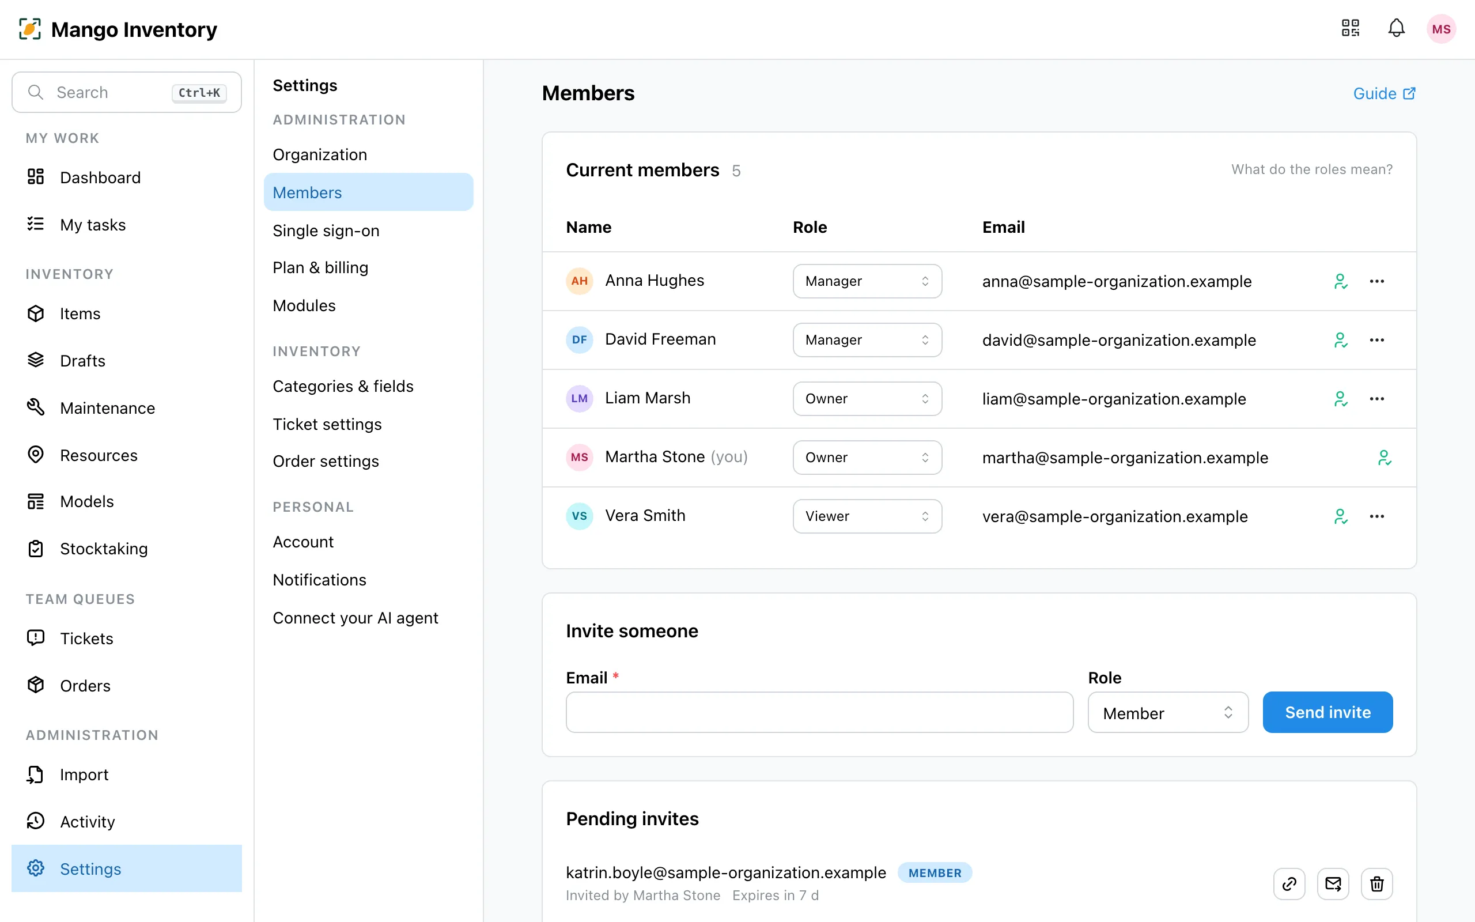This screenshot has height=922, width=1475.
Task: Open more options for David Freeman
Action: [x=1377, y=339]
